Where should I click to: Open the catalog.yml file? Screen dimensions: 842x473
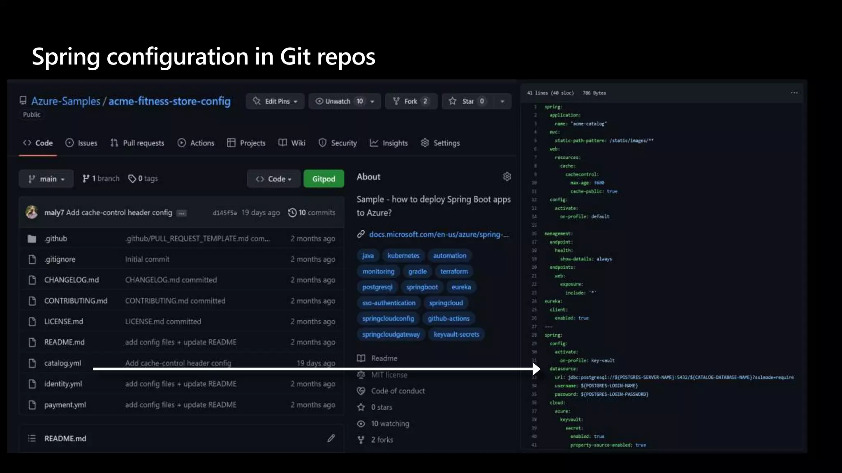62,363
